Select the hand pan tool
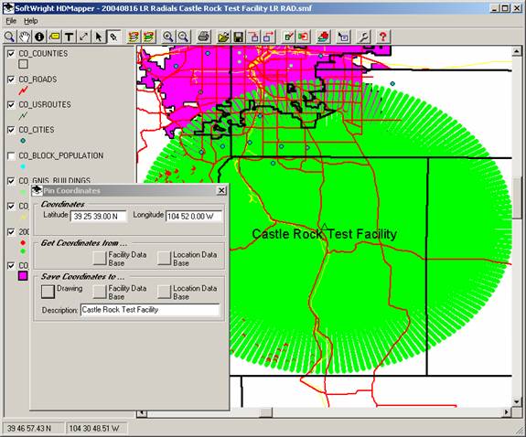Screen dimensions: 526x437 [x=25, y=37]
